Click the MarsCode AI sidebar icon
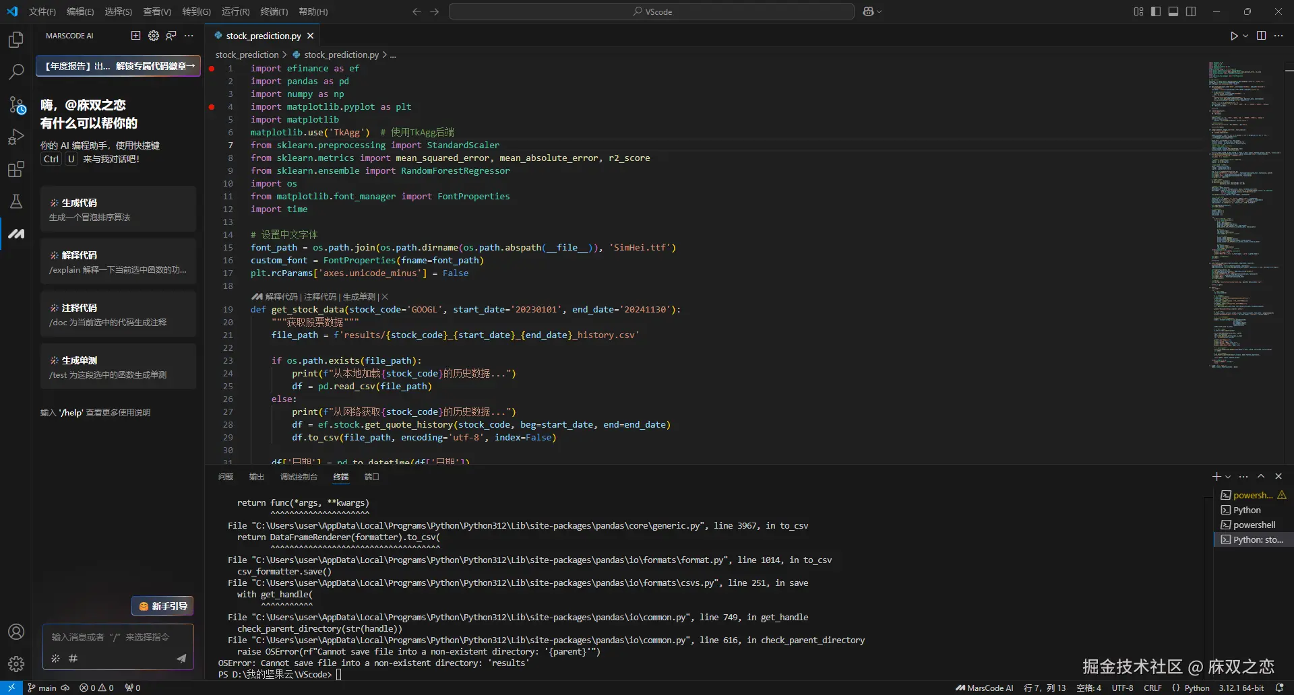The width and height of the screenshot is (1294, 695). point(16,234)
